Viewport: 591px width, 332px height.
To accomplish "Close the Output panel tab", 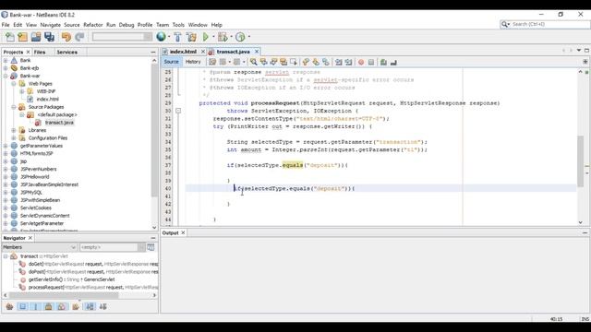I will click(183, 233).
